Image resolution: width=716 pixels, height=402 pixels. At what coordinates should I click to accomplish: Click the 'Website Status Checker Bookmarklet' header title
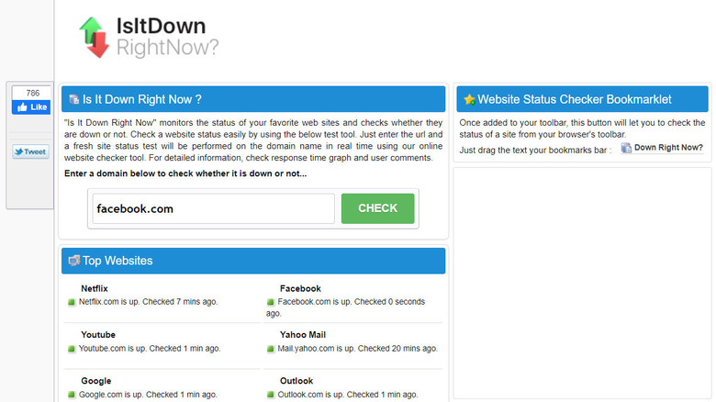(x=575, y=100)
